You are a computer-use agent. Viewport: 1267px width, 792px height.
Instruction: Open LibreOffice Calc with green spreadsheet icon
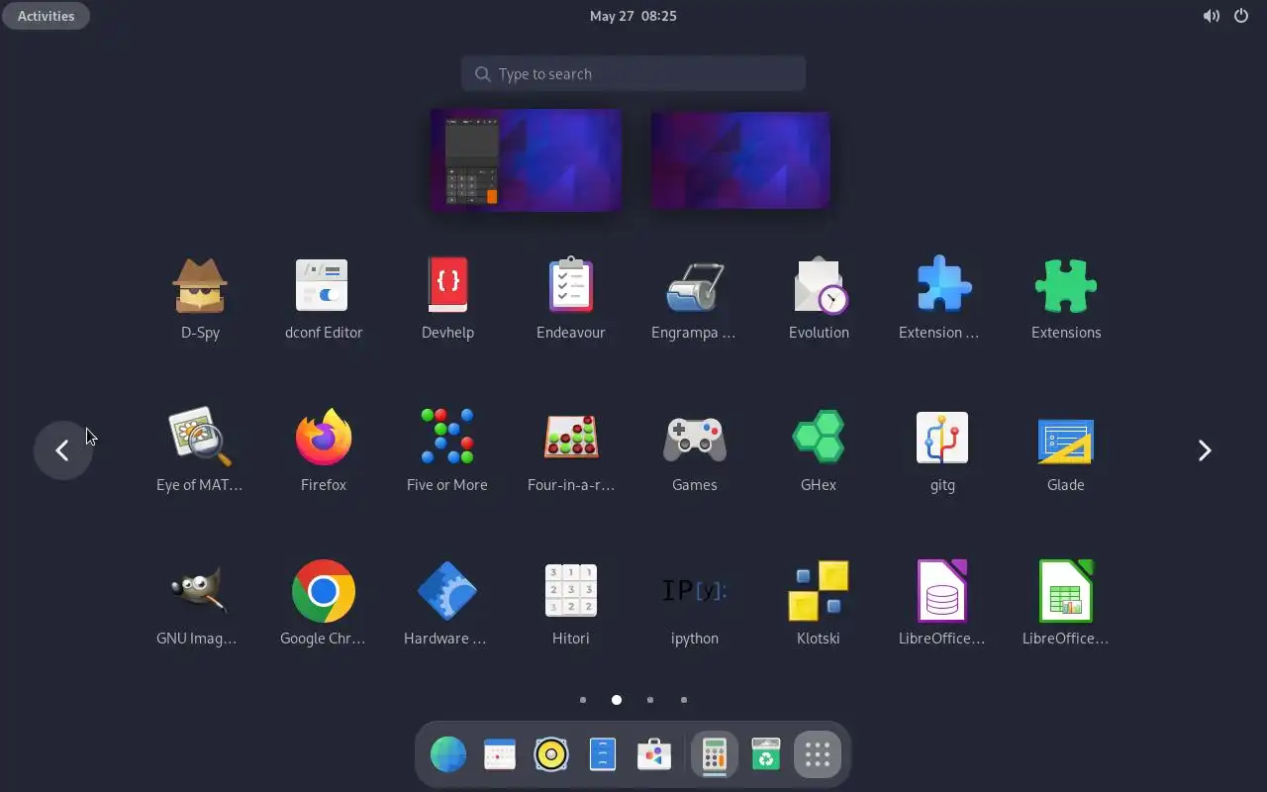point(1066,605)
